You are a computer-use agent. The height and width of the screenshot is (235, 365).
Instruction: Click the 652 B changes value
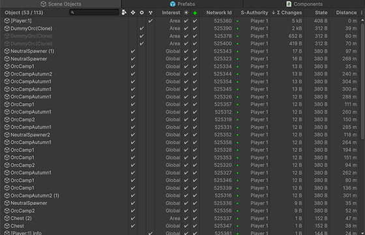pyautogui.click(x=295, y=36)
